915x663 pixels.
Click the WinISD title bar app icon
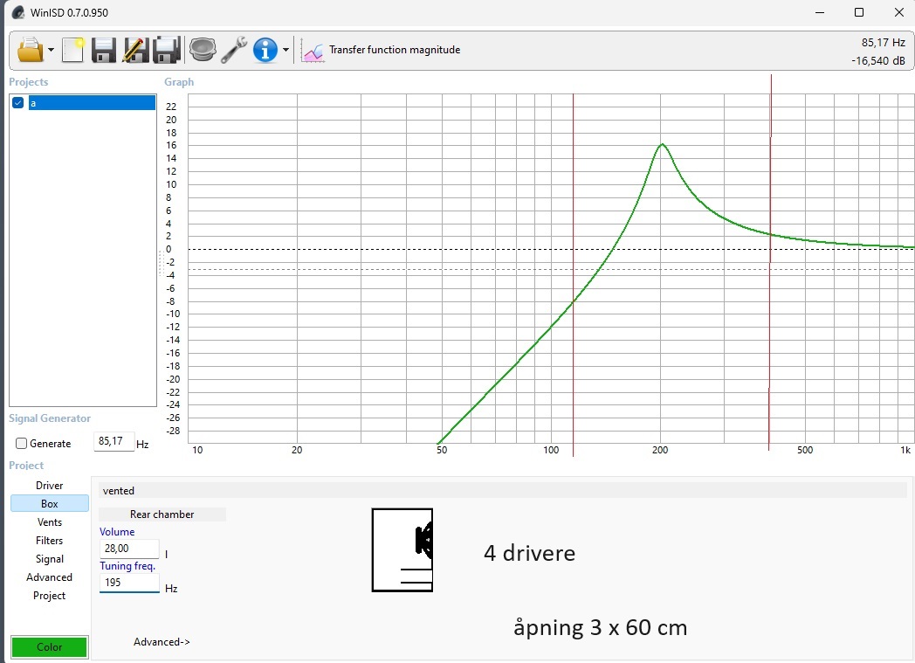[18, 12]
